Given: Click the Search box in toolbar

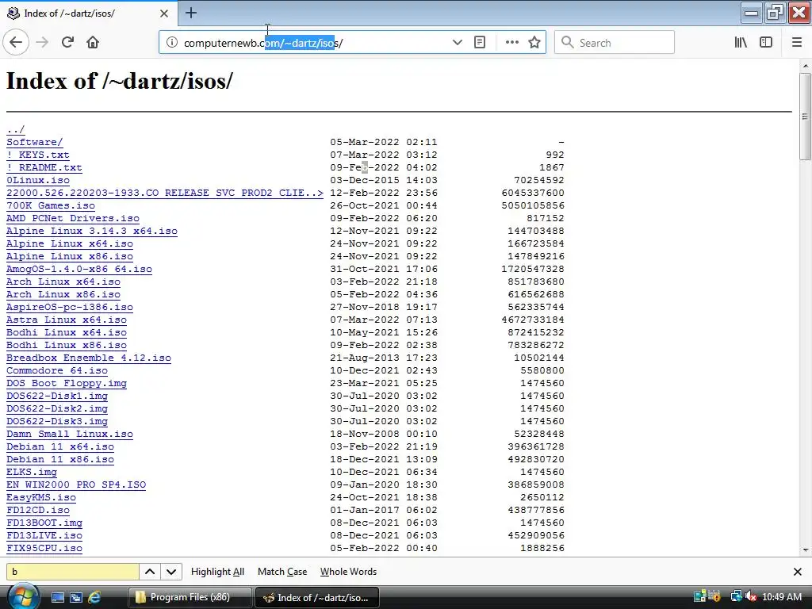Looking at the screenshot, I should click(x=615, y=43).
